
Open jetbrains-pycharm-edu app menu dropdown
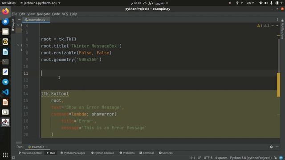pos(41,3)
